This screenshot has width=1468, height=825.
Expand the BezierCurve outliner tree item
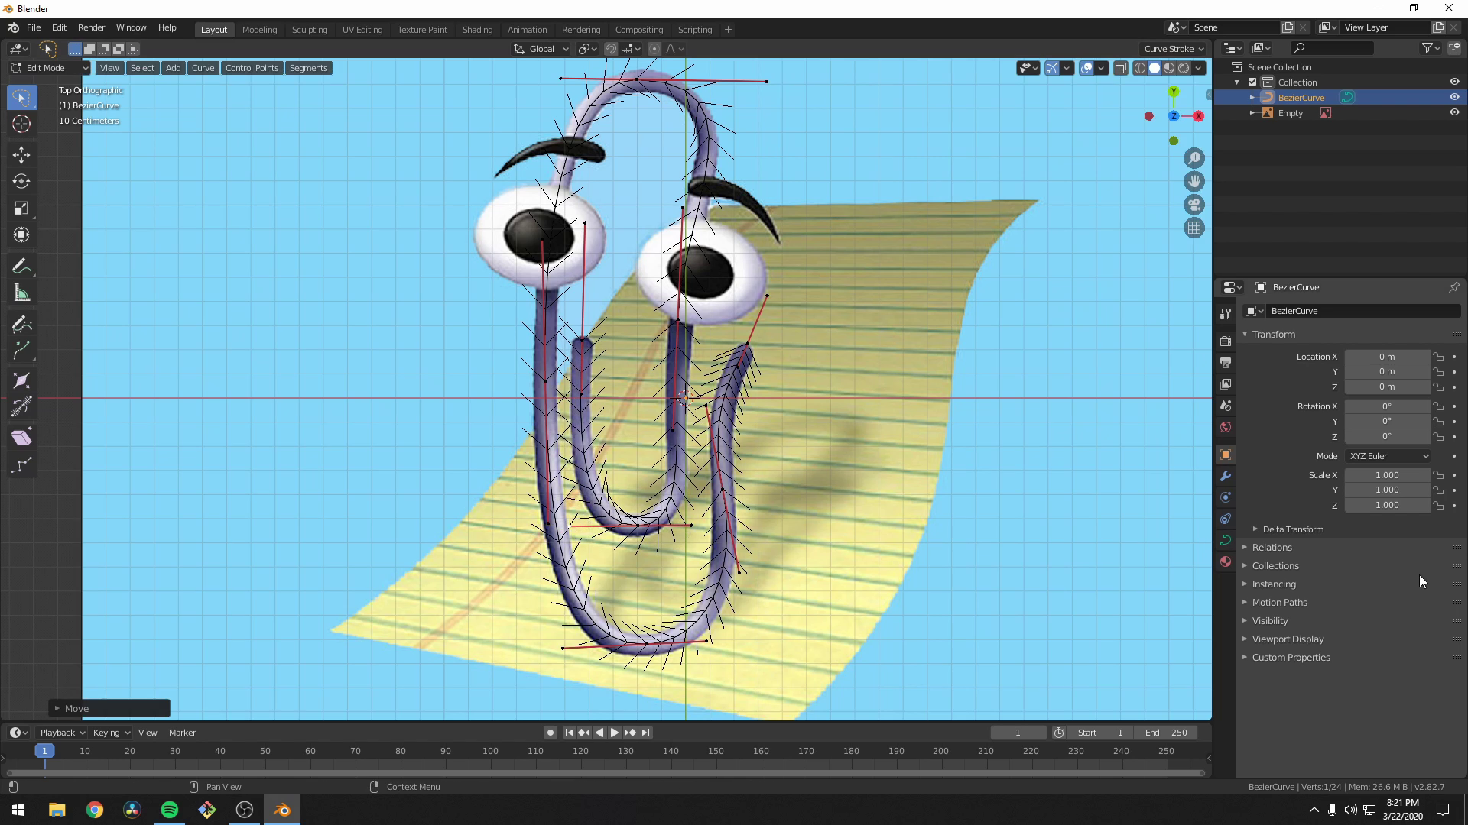[x=1252, y=98]
